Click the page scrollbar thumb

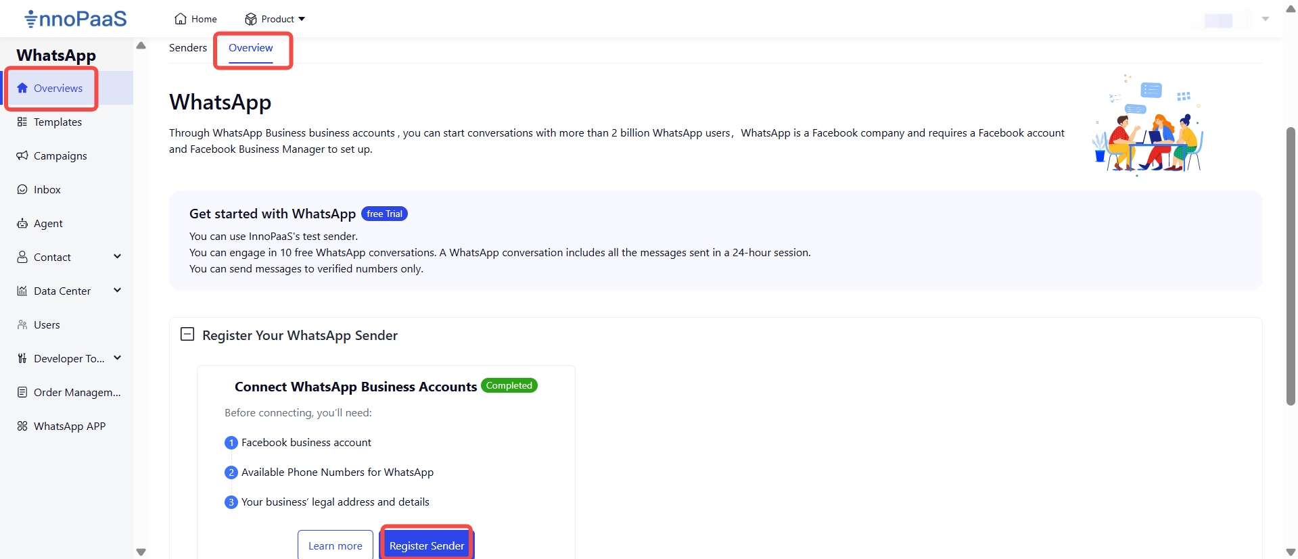(1291, 266)
